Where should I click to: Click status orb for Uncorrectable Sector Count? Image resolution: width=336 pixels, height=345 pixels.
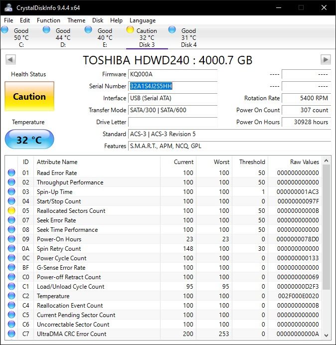tap(11, 324)
